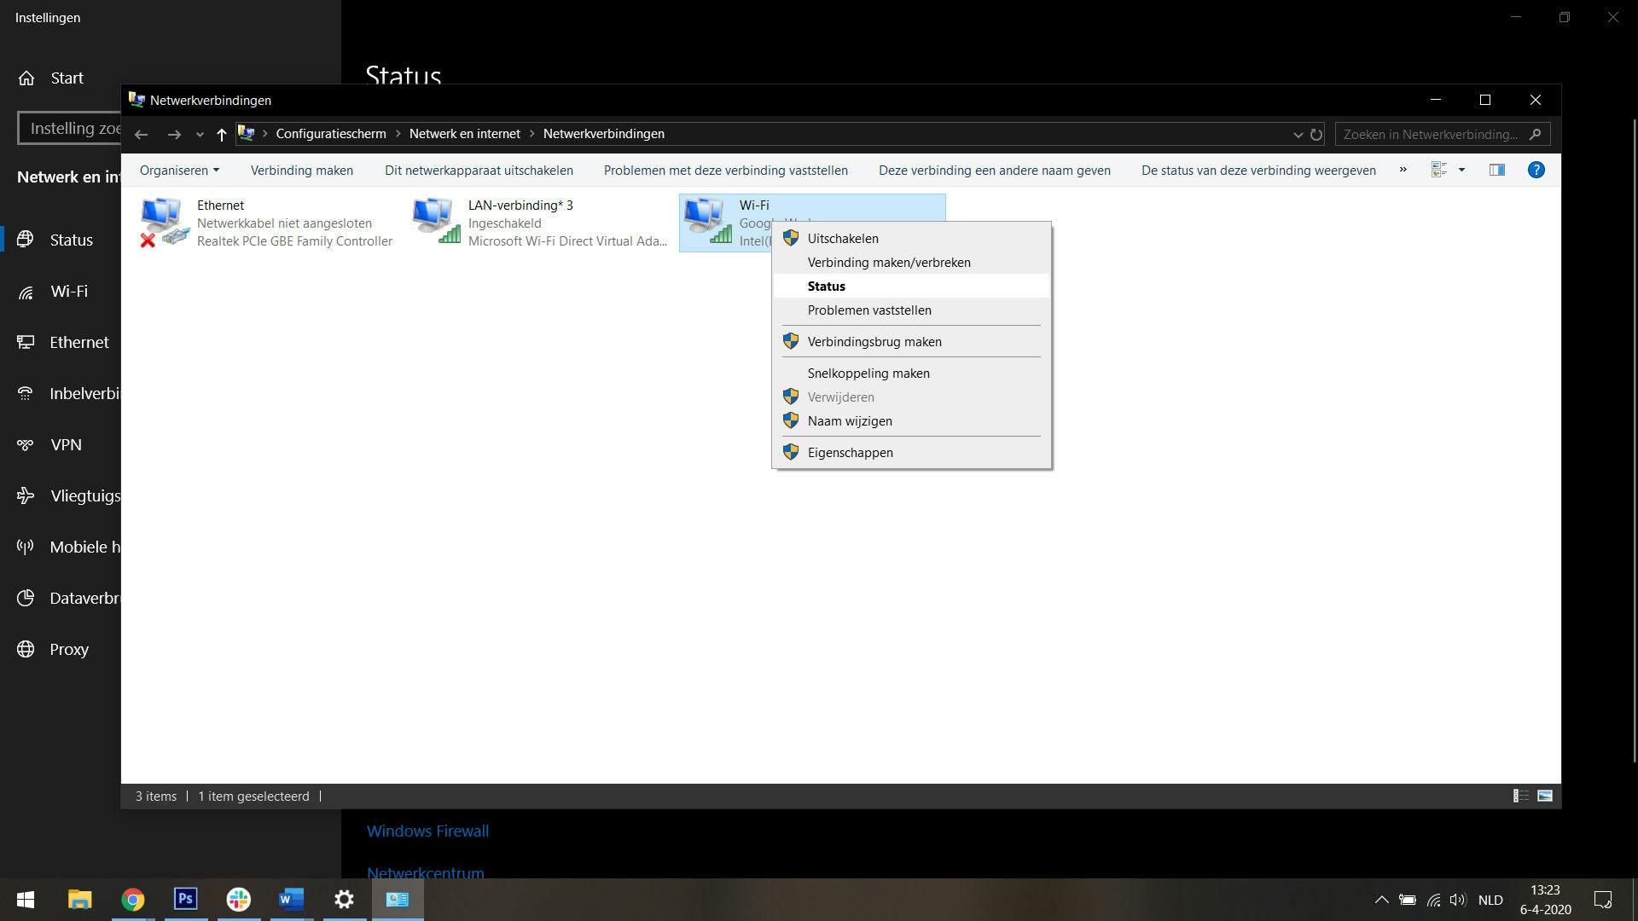Viewport: 1638px width, 921px height.
Task: Expand the view options dropdown arrow
Action: (1461, 170)
